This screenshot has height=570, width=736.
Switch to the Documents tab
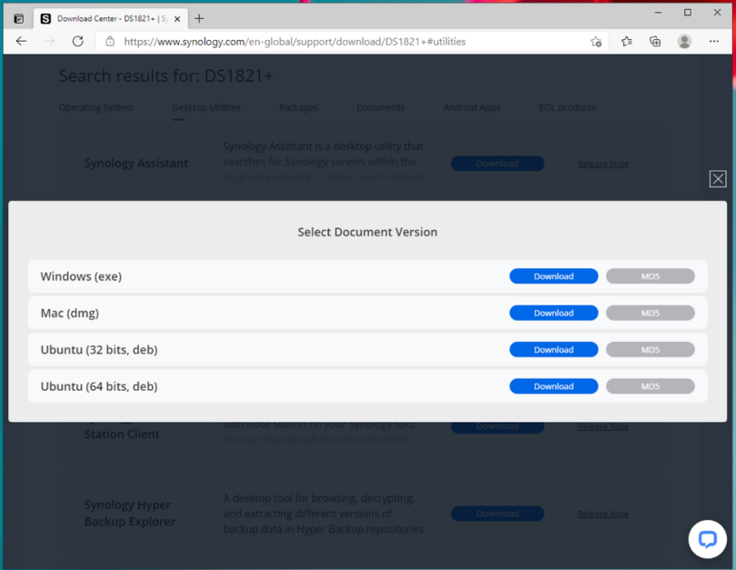(x=380, y=107)
